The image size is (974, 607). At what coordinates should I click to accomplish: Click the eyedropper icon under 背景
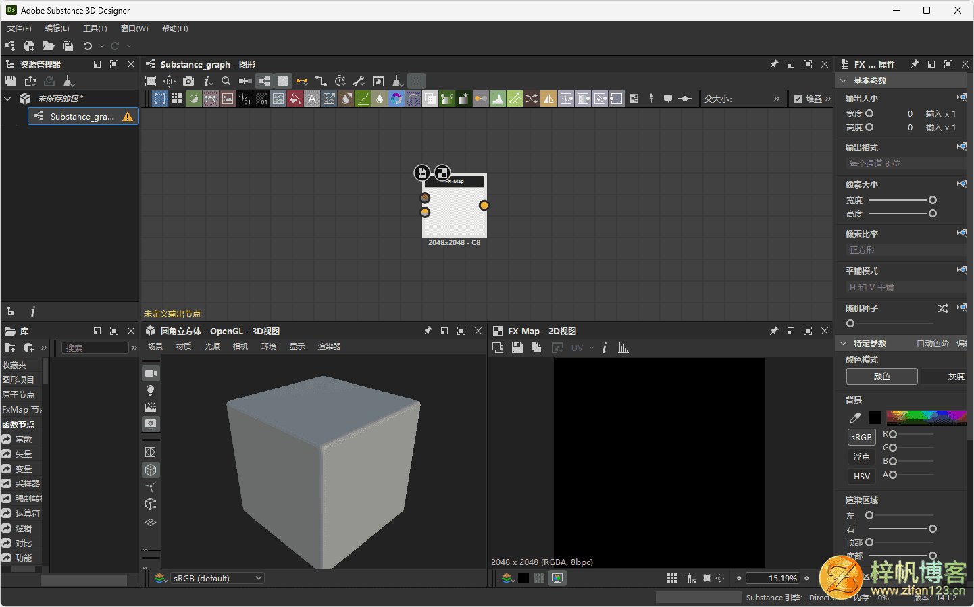(855, 418)
